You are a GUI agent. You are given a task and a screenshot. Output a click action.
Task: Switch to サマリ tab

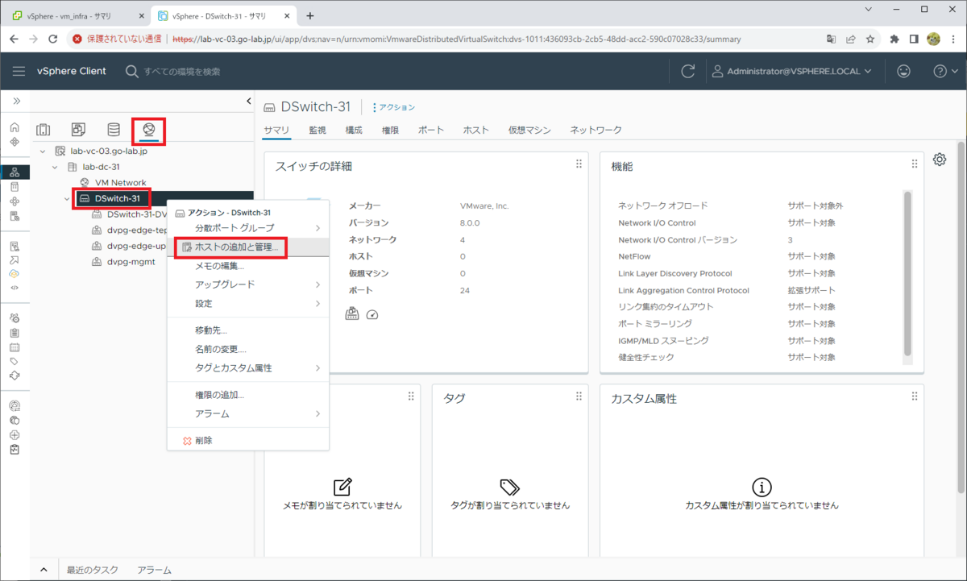(x=276, y=130)
